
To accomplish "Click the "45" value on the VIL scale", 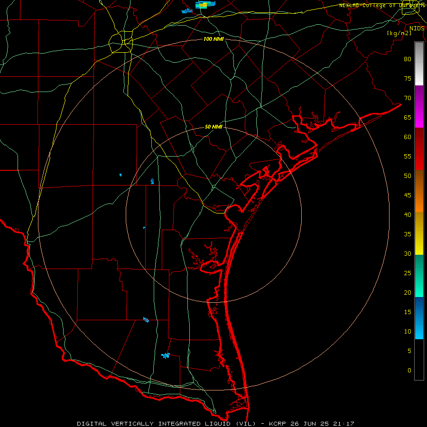I will 408,195.
